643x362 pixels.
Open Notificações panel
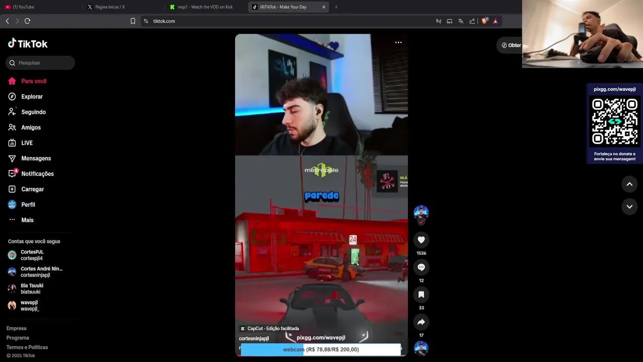click(31, 174)
